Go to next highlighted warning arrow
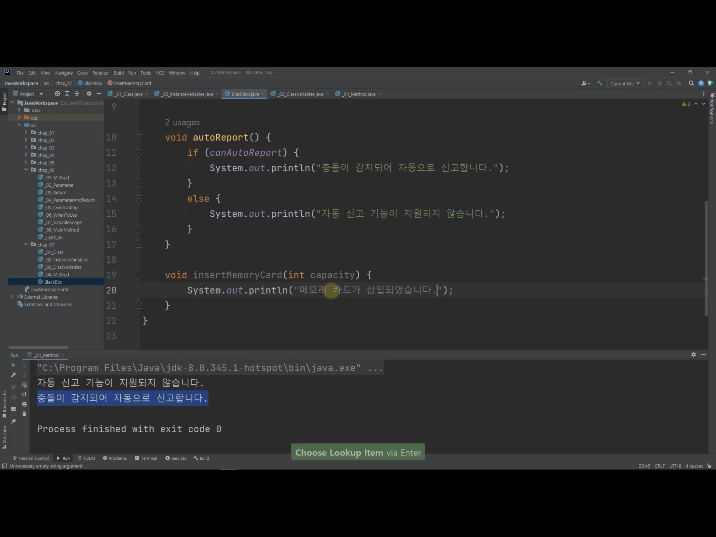The width and height of the screenshot is (716, 537). click(x=704, y=104)
